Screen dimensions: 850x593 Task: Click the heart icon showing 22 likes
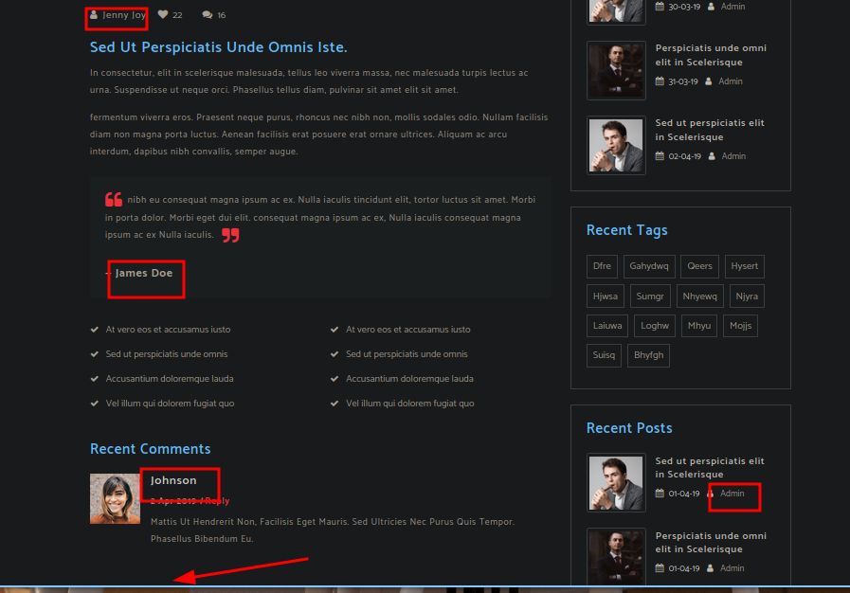click(x=163, y=15)
